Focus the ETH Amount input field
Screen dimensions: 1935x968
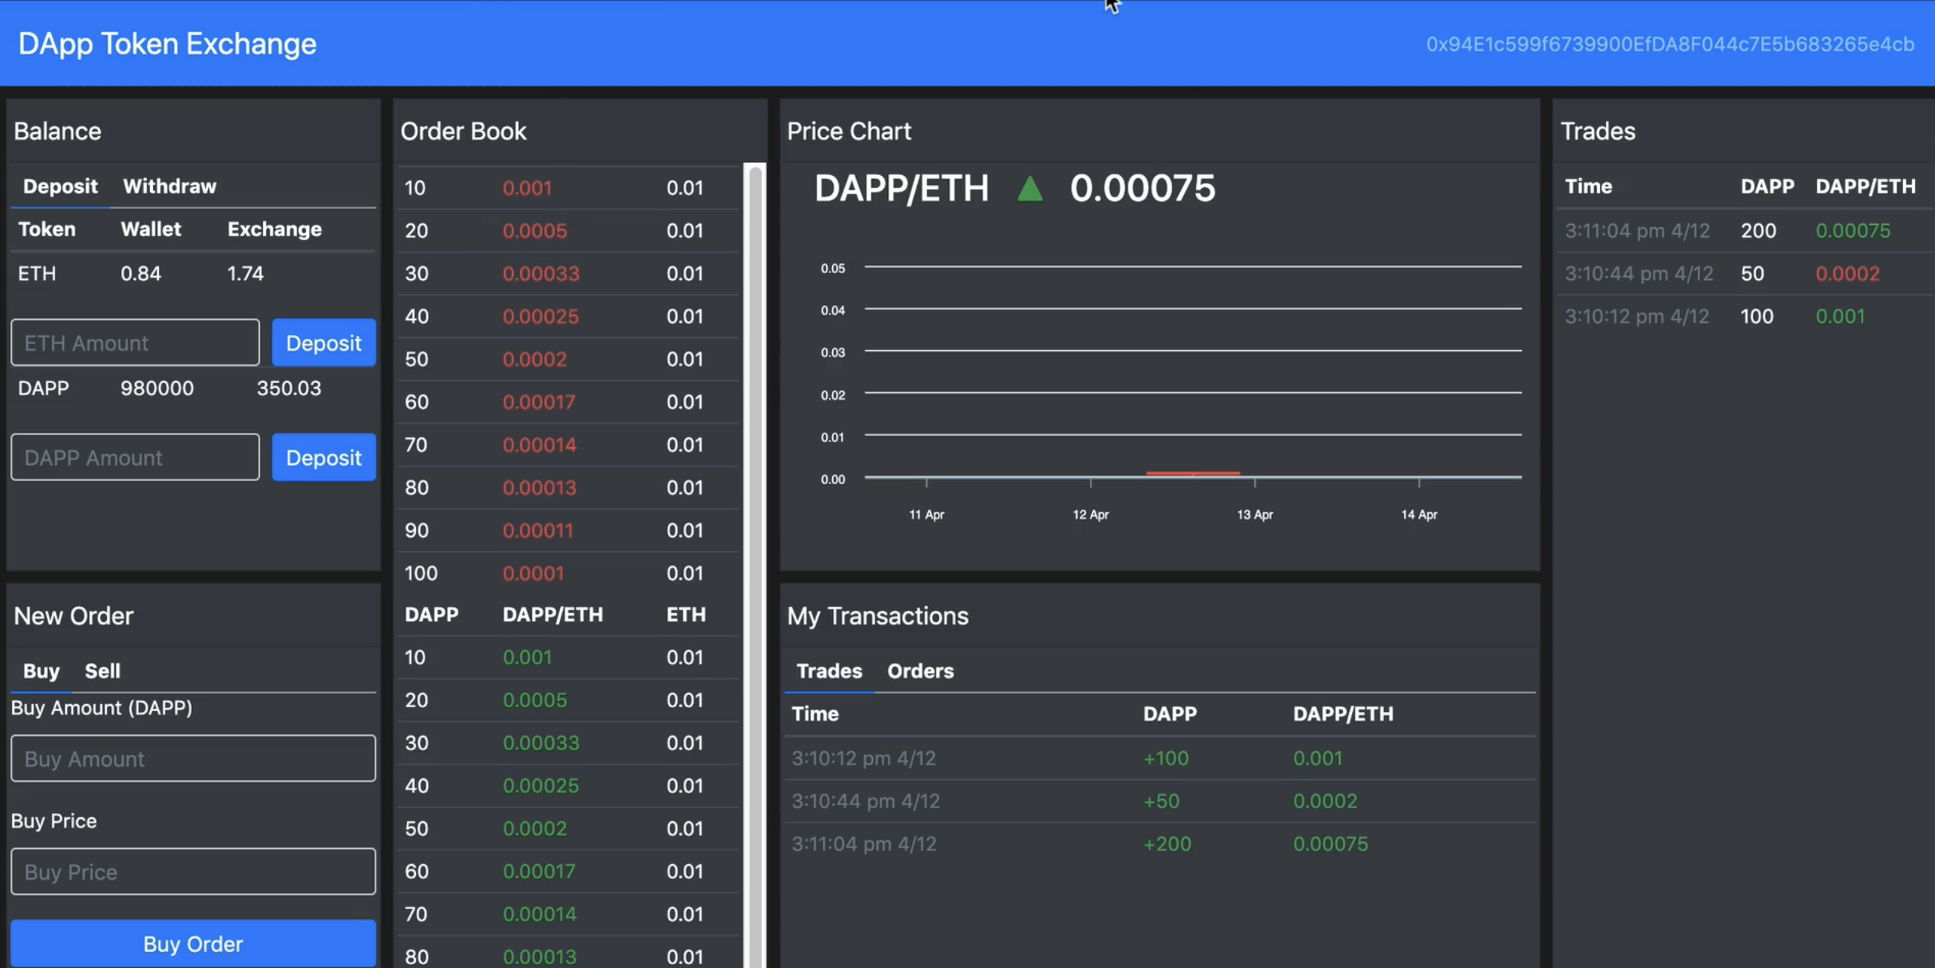(x=135, y=343)
